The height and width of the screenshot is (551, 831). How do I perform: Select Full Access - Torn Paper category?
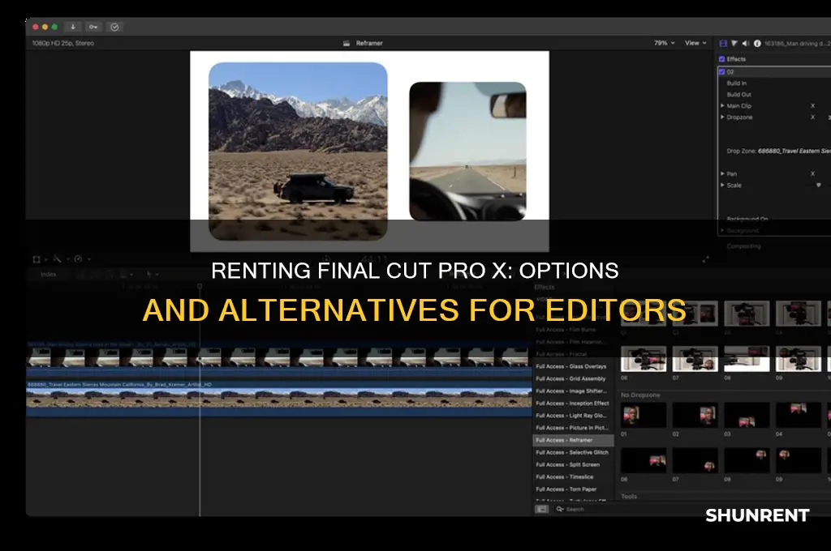[572, 489]
